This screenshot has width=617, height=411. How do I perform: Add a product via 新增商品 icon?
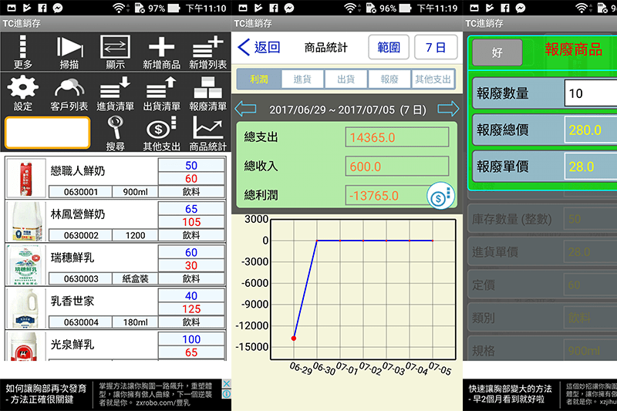(161, 52)
